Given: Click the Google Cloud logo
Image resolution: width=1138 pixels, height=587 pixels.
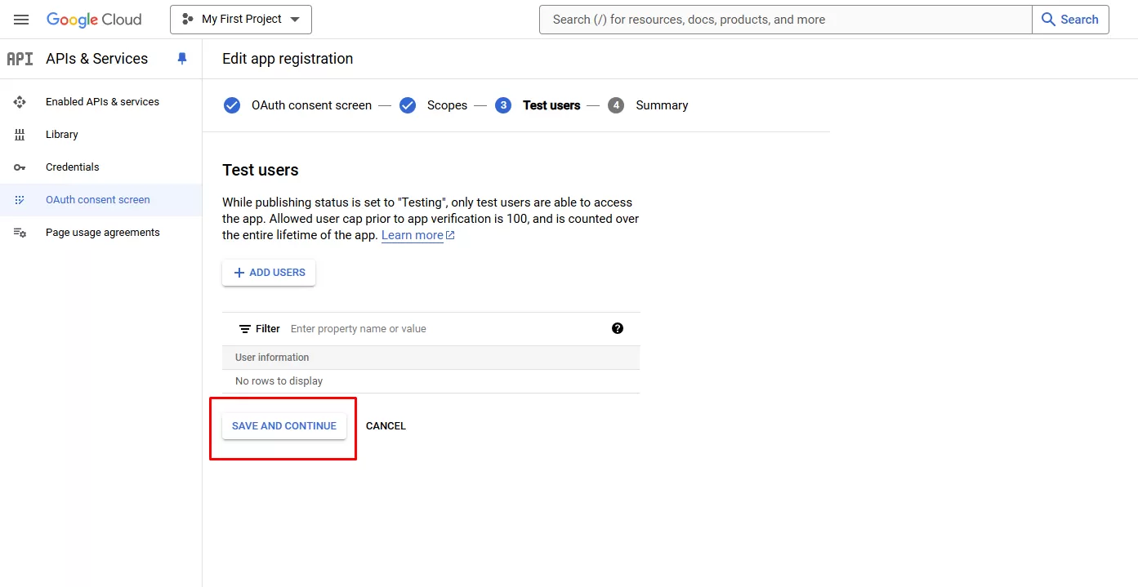Looking at the screenshot, I should [94, 20].
